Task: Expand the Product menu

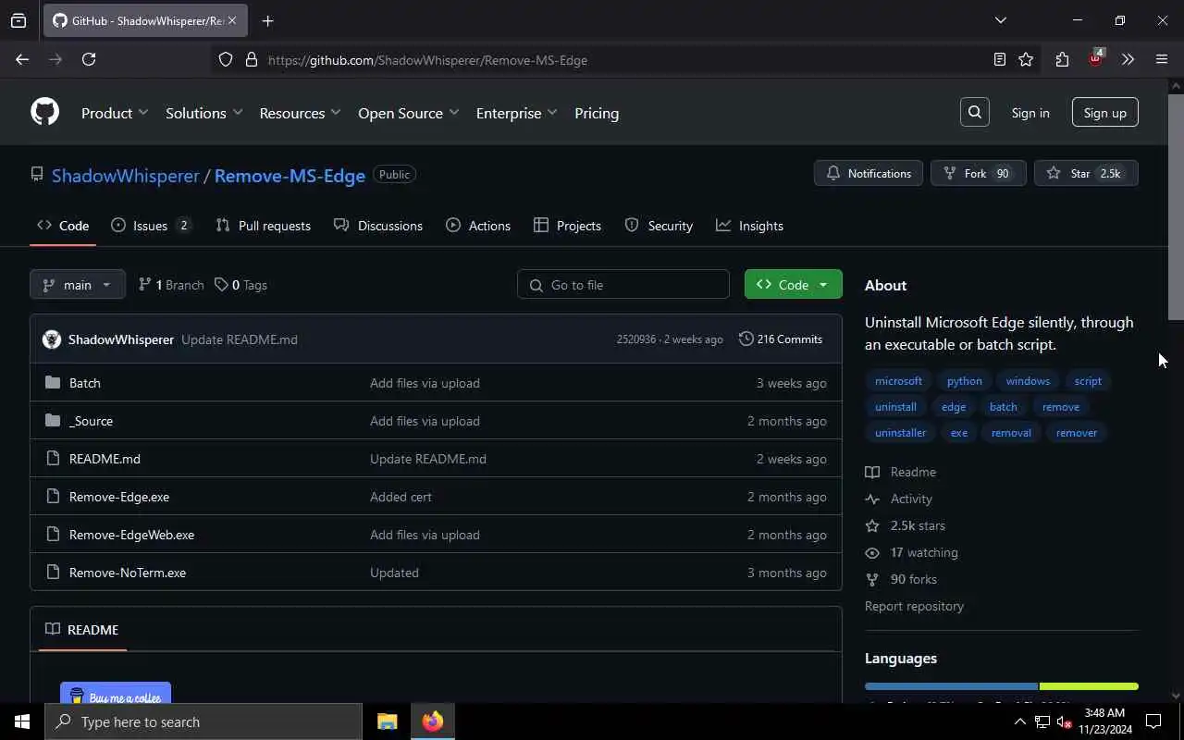Action: pyautogui.click(x=115, y=113)
